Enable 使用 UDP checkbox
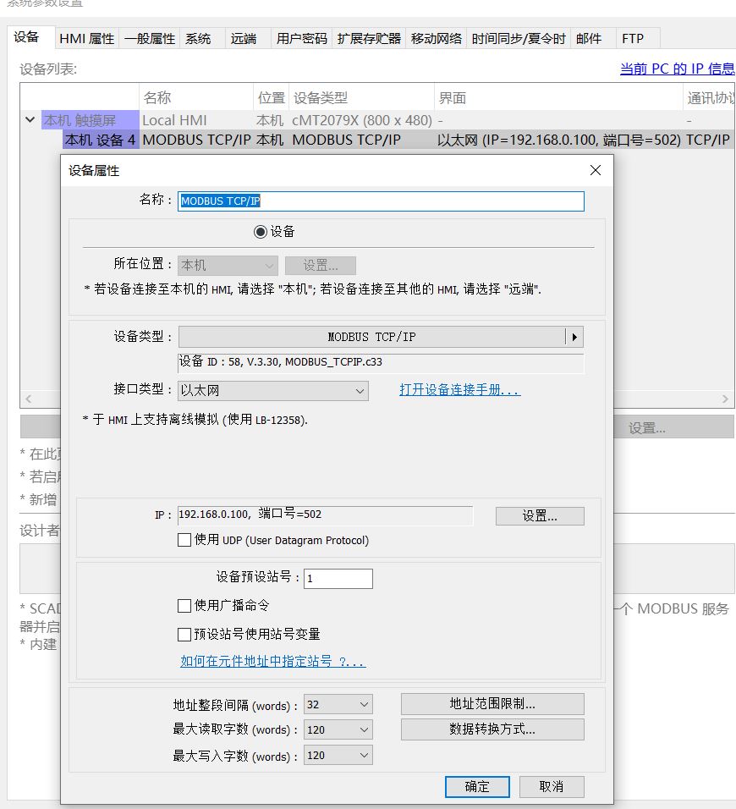The width and height of the screenshot is (736, 809). click(184, 540)
